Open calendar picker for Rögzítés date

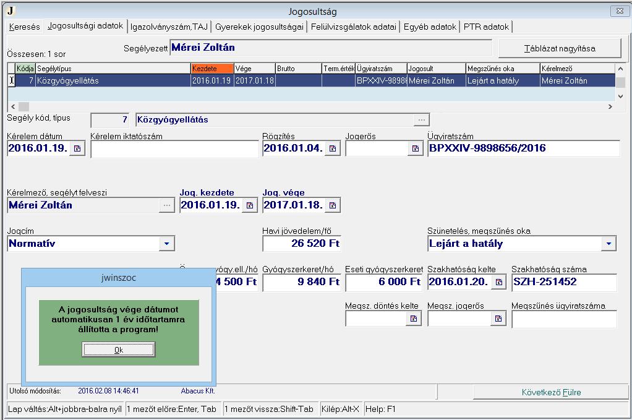pos(333,148)
